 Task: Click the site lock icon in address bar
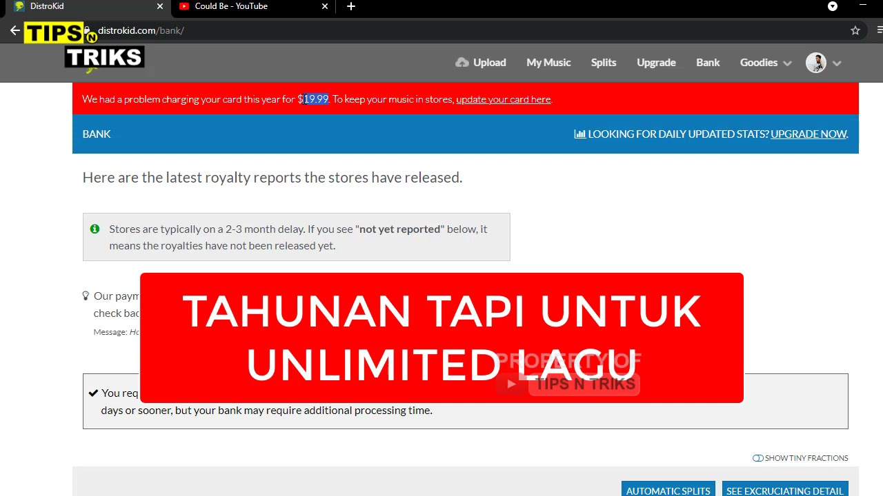[88, 30]
